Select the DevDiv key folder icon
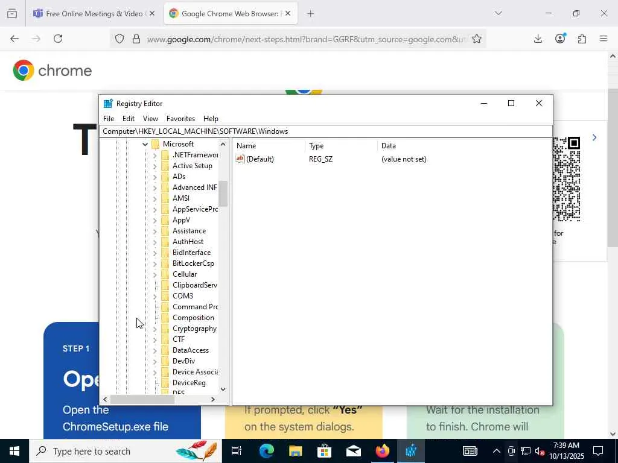The height and width of the screenshot is (463, 618). 165,361
